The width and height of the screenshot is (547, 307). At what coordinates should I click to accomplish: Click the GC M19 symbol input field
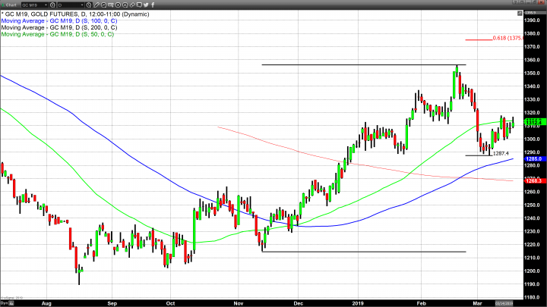(32, 5)
